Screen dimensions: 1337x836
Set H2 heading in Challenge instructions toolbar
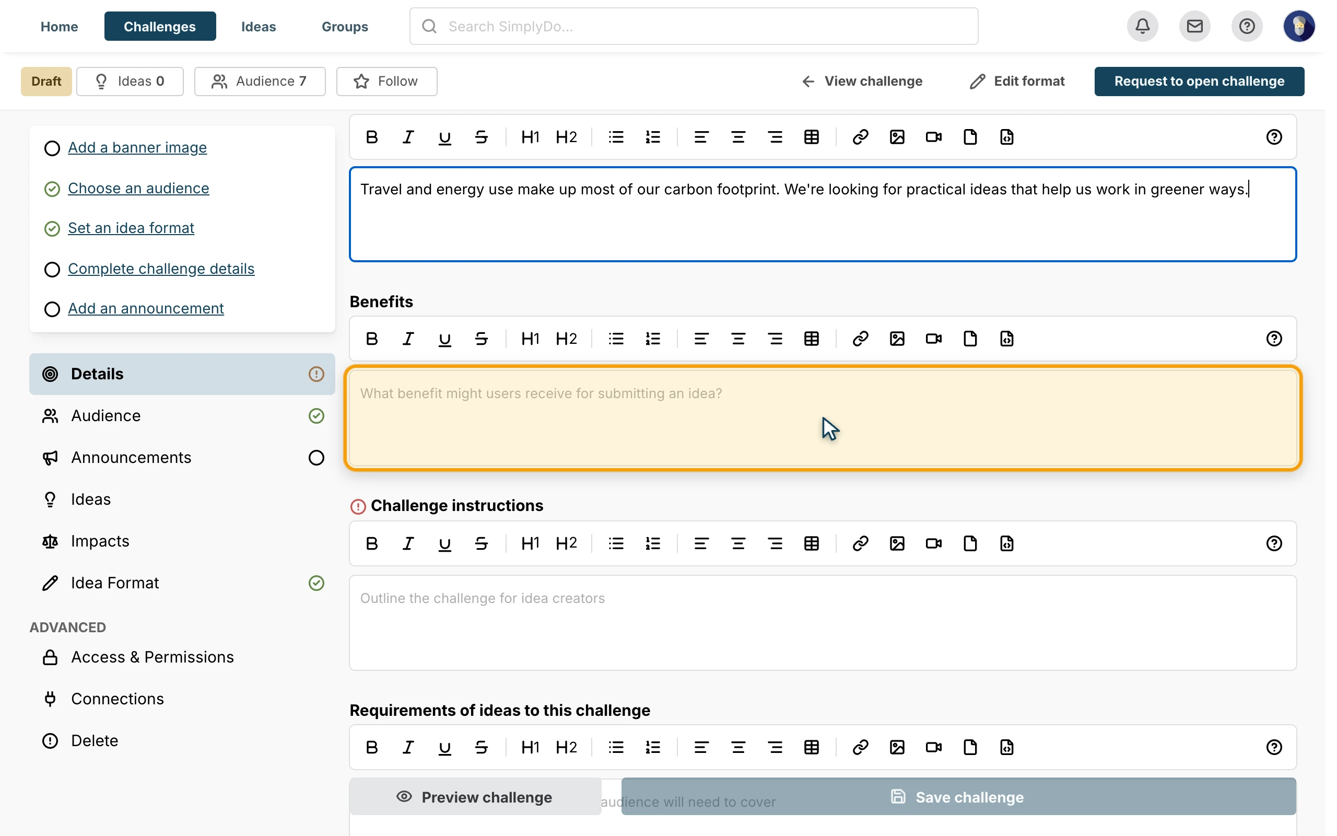(566, 543)
